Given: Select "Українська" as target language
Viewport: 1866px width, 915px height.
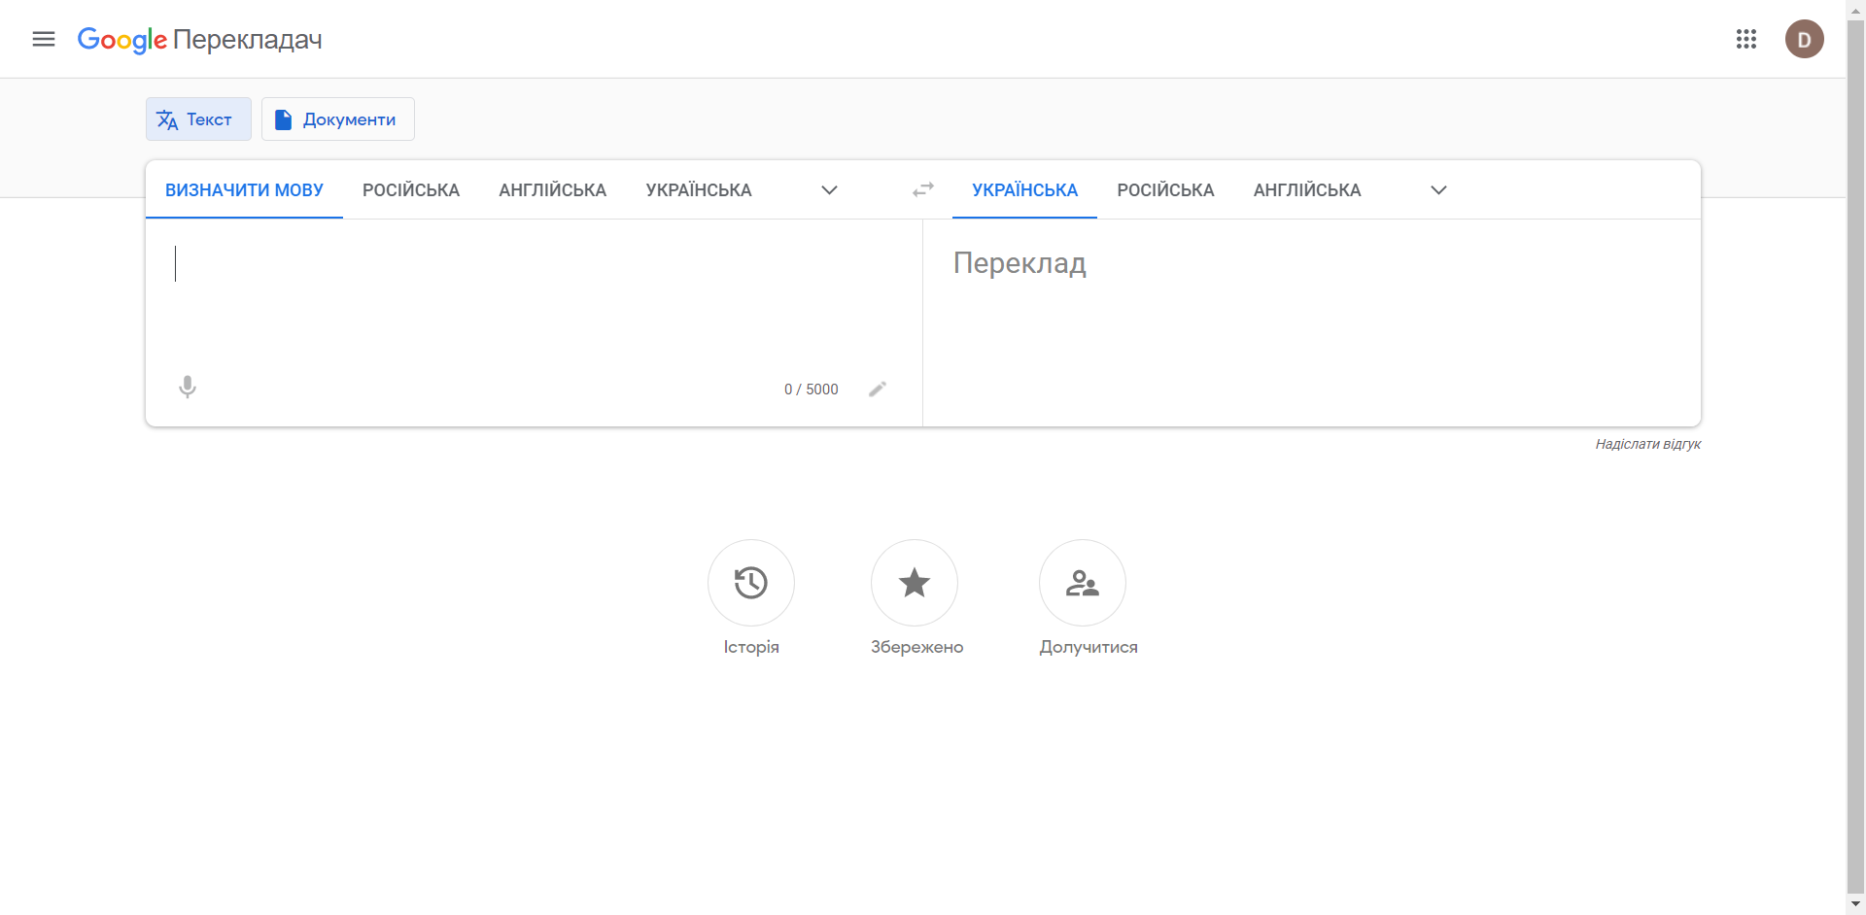Looking at the screenshot, I should [1024, 189].
